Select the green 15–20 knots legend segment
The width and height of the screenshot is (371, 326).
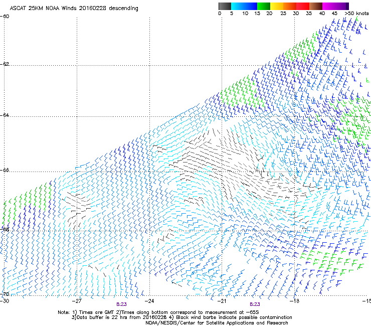(264, 6)
